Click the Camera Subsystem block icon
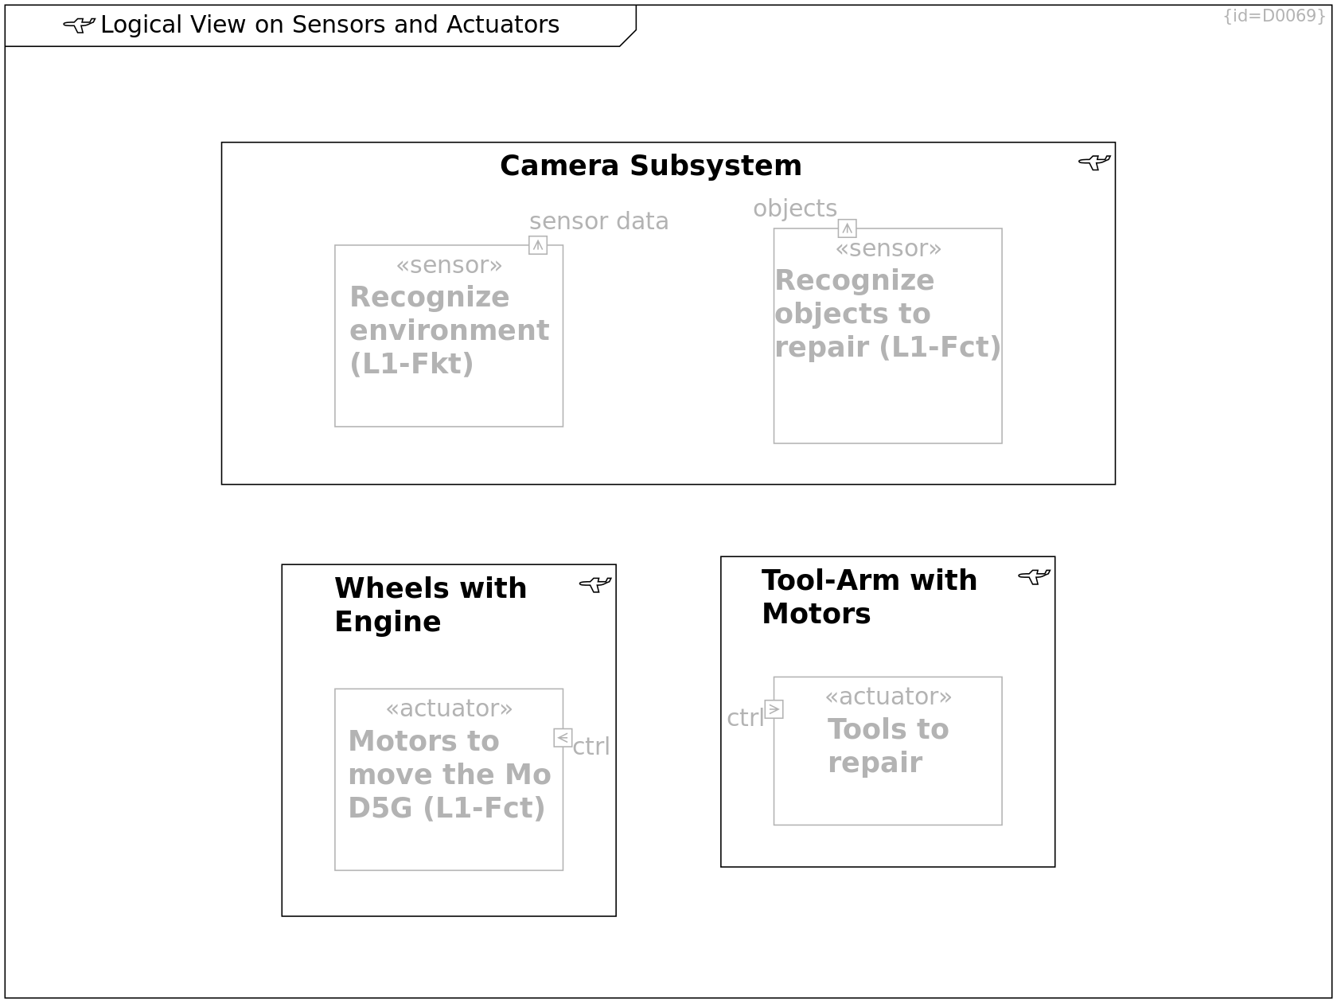The width and height of the screenshot is (1337, 1003). [1094, 162]
